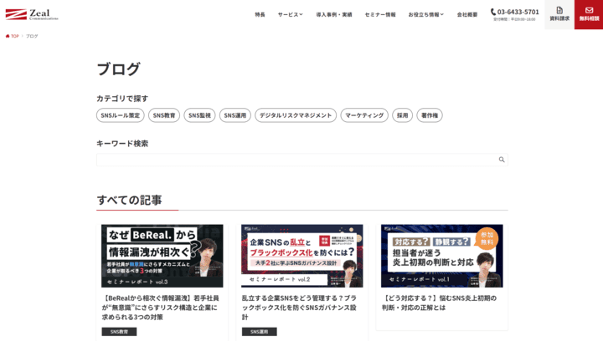The image size is (603, 341).
Task: Click the phone number 03-6433-5701
Action: click(x=518, y=12)
